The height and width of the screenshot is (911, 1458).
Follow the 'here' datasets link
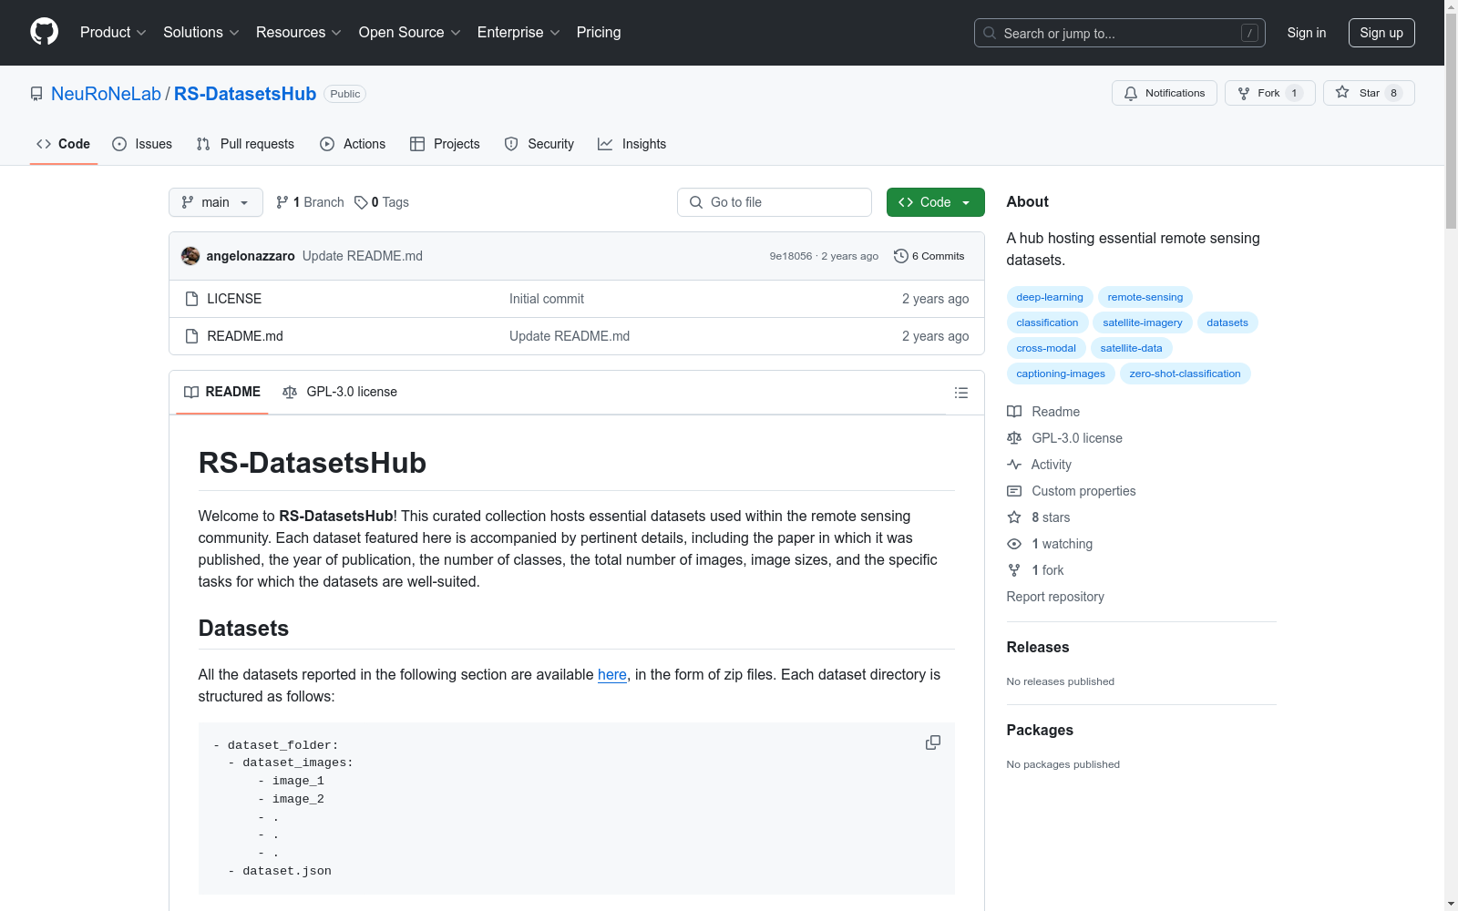(x=612, y=674)
